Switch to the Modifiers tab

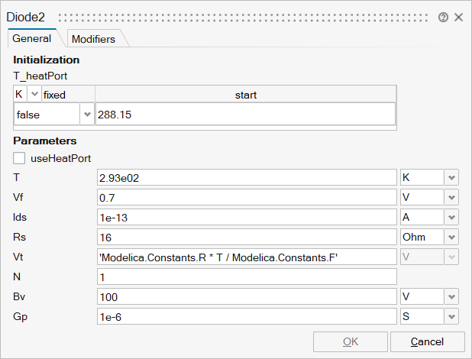coord(92,39)
